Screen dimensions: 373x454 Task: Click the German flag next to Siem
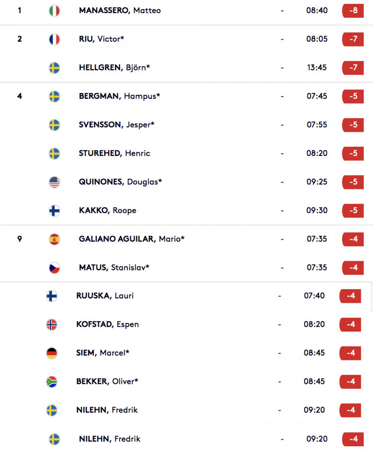[x=51, y=353]
